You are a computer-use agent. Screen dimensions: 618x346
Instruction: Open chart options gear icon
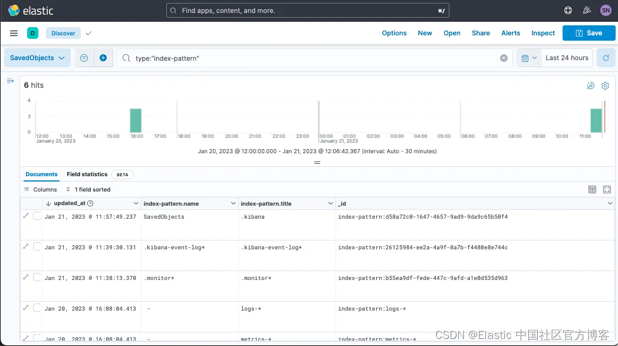(x=605, y=85)
